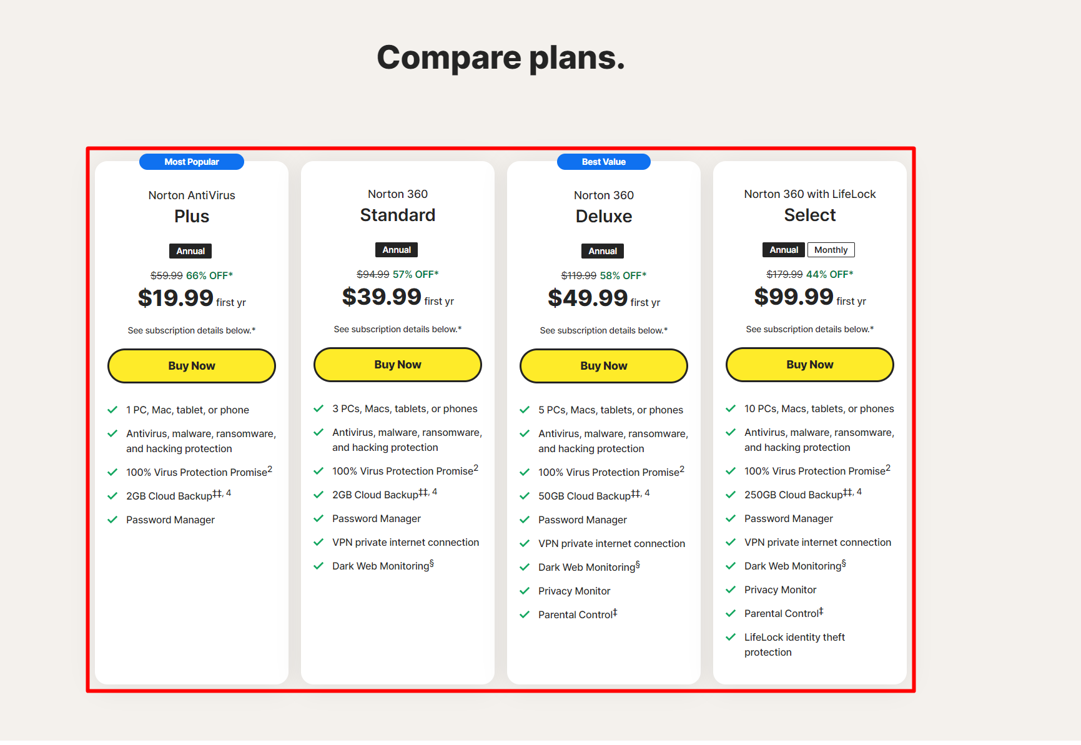Click checkmark beside 1 PC, Mac, tablet, or phone

(112, 410)
